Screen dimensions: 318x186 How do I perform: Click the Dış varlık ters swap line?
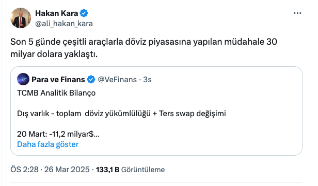[121, 114]
